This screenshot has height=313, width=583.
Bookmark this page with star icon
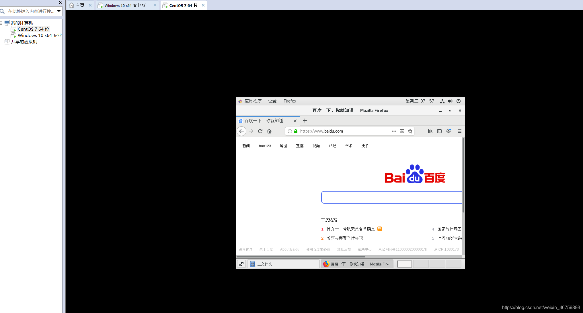(410, 131)
